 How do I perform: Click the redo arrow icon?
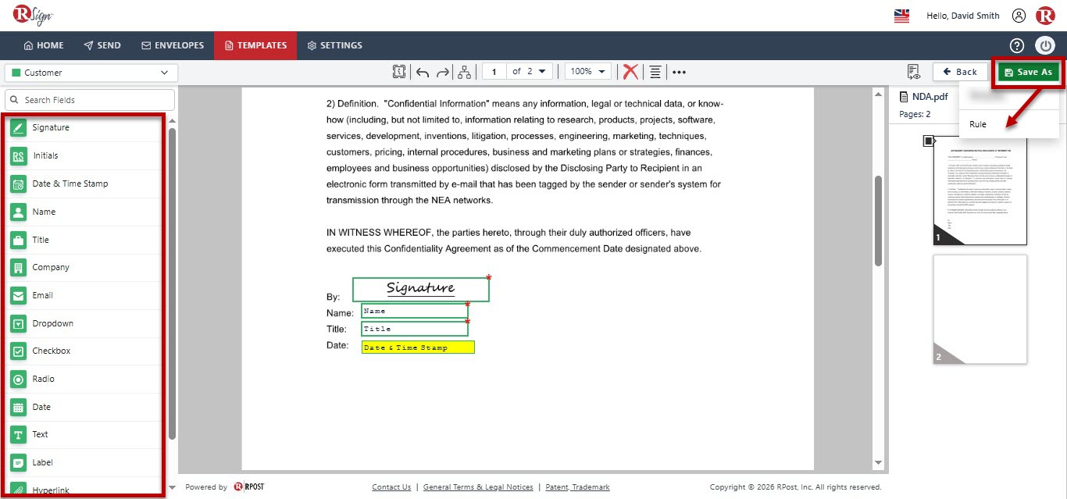[x=443, y=72]
